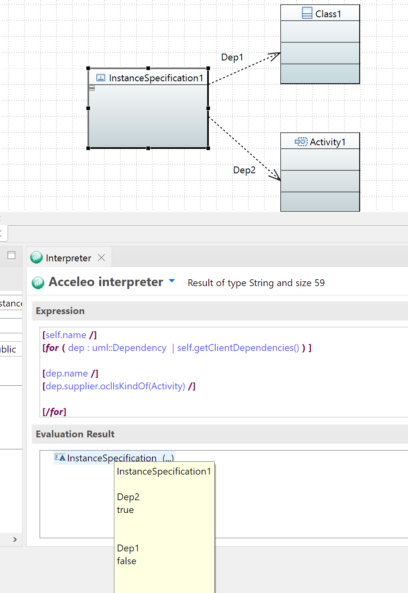Click the InstanceSpecification1 type icon
The image size is (408, 593).
pyautogui.click(x=101, y=78)
